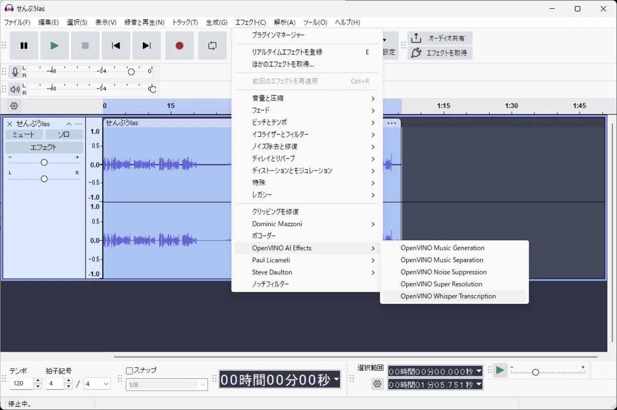Pause playback with the Pause button
Screen dimensions: 617x410
coord(24,46)
